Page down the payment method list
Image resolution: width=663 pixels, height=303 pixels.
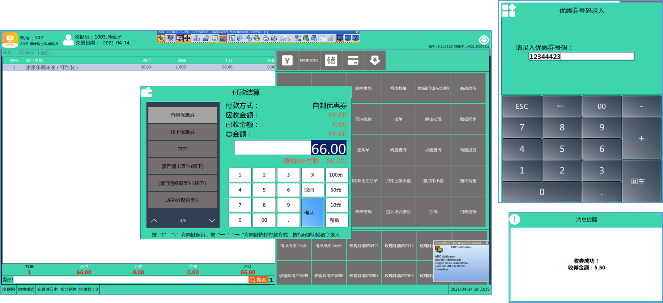212,221
